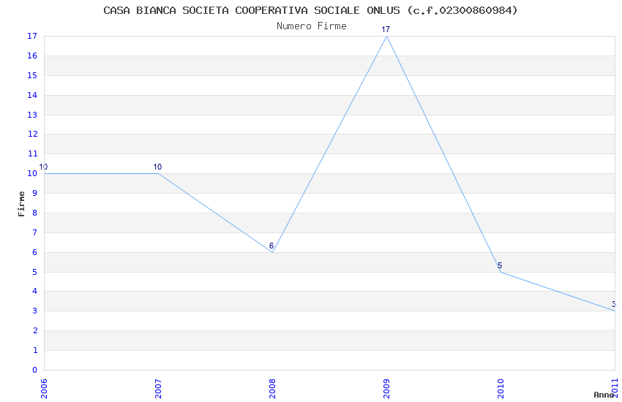Image resolution: width=622 pixels, height=402 pixels.
Task: Click the y-axis tick value 15
Action: (32, 75)
